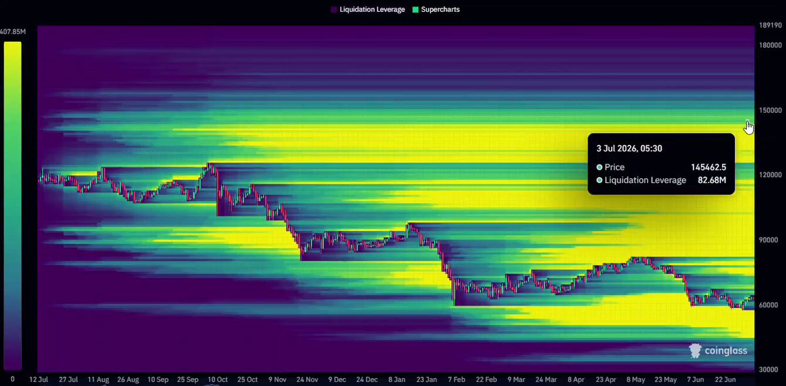Click the 189190 top price label
This screenshot has height=386, width=786.
tap(770, 24)
